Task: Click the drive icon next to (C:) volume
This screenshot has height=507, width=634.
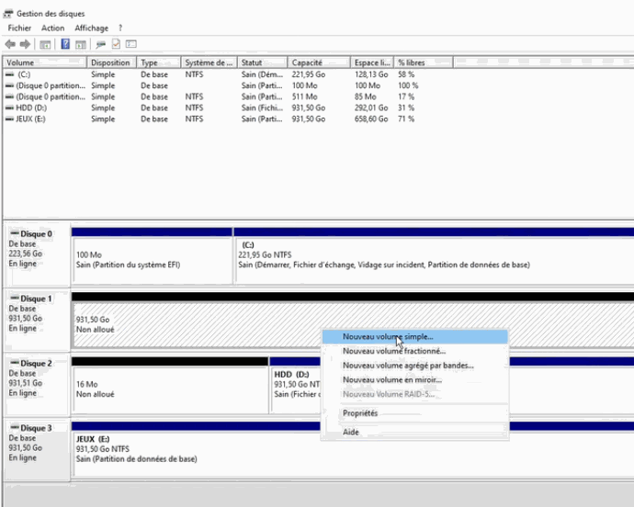Action: point(9,74)
